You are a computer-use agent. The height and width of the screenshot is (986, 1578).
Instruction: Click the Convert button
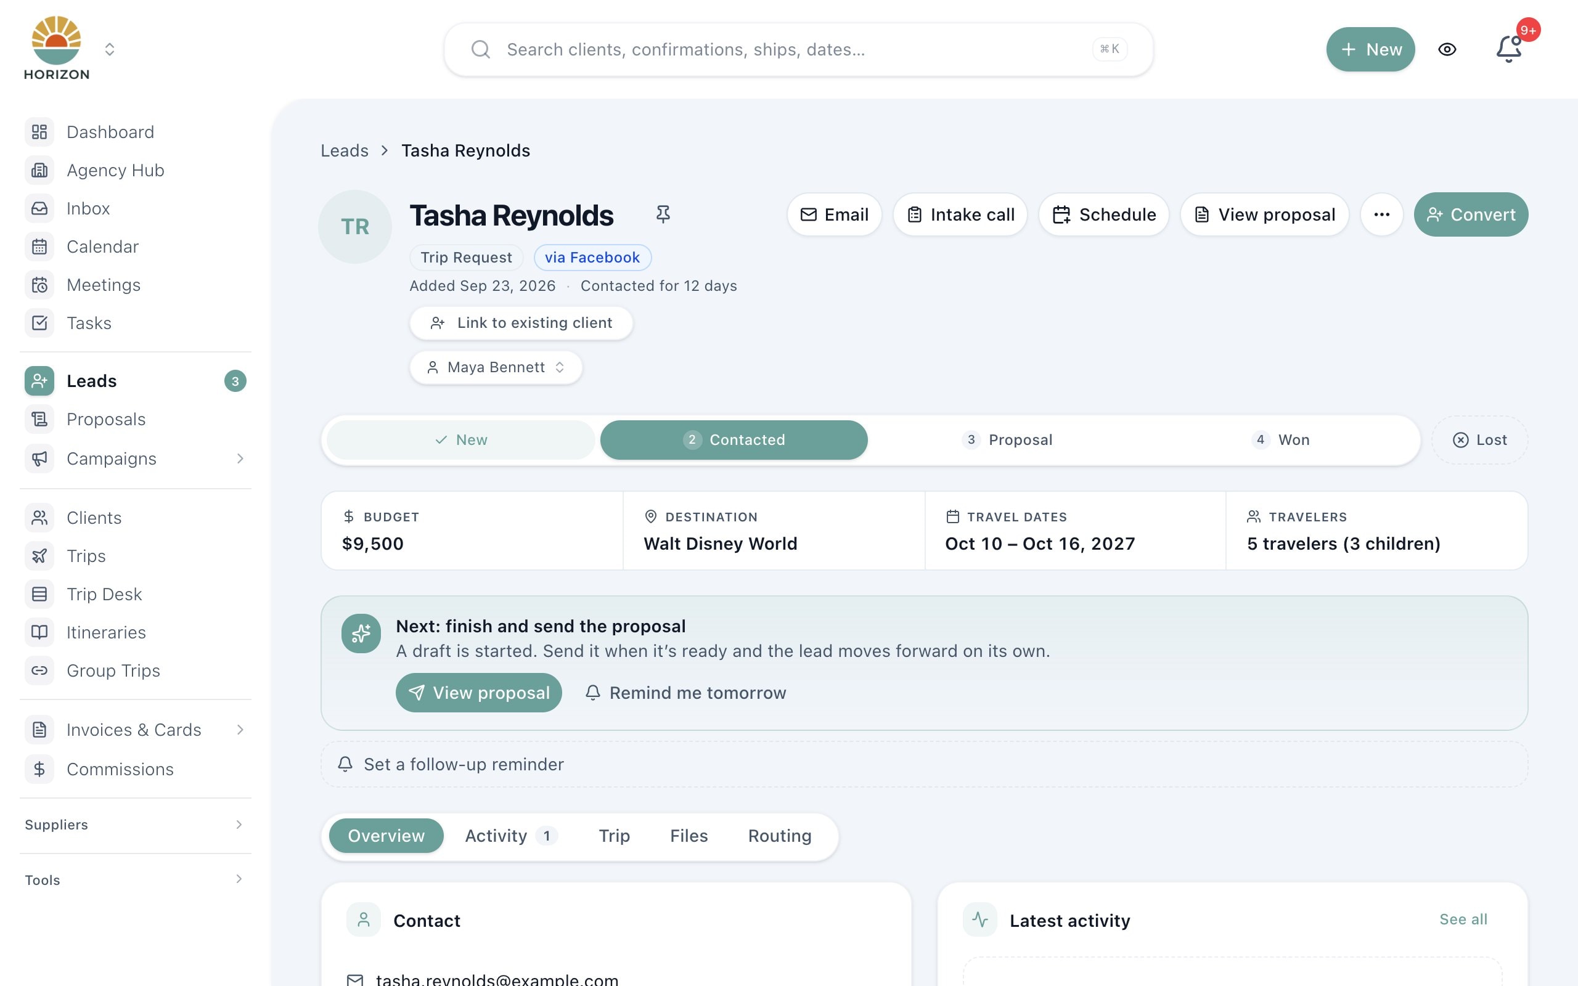coord(1471,214)
